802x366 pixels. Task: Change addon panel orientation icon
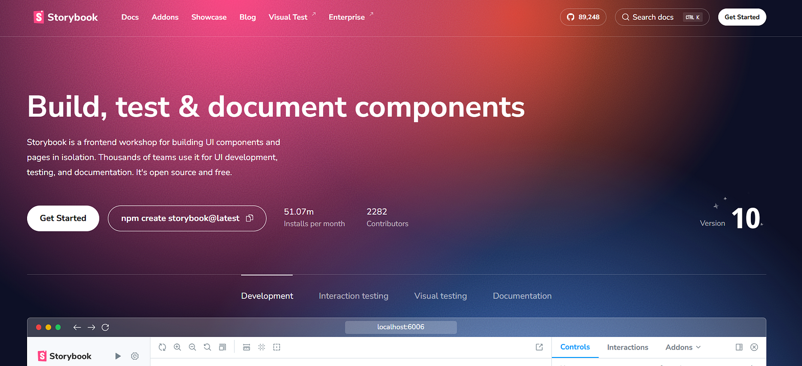(x=739, y=347)
